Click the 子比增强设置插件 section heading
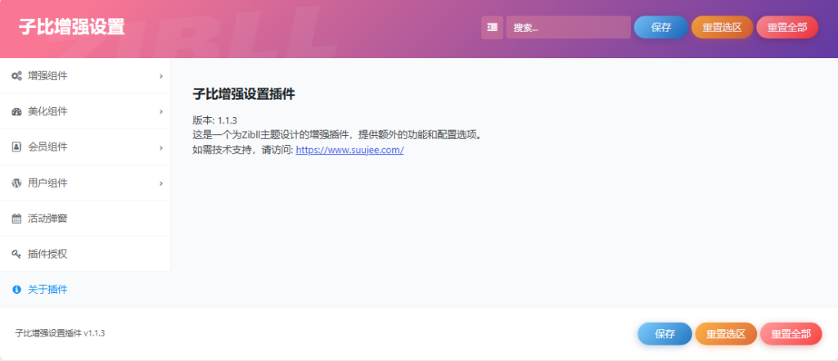Screen dimensions: 838x361 [x=244, y=95]
